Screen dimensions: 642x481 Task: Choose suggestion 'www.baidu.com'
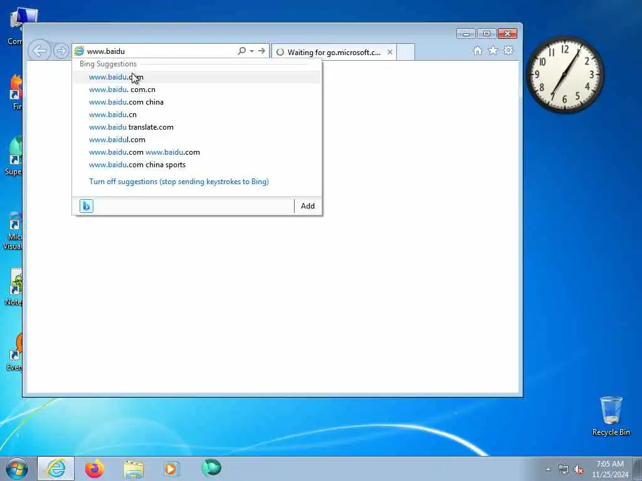[x=197, y=77]
